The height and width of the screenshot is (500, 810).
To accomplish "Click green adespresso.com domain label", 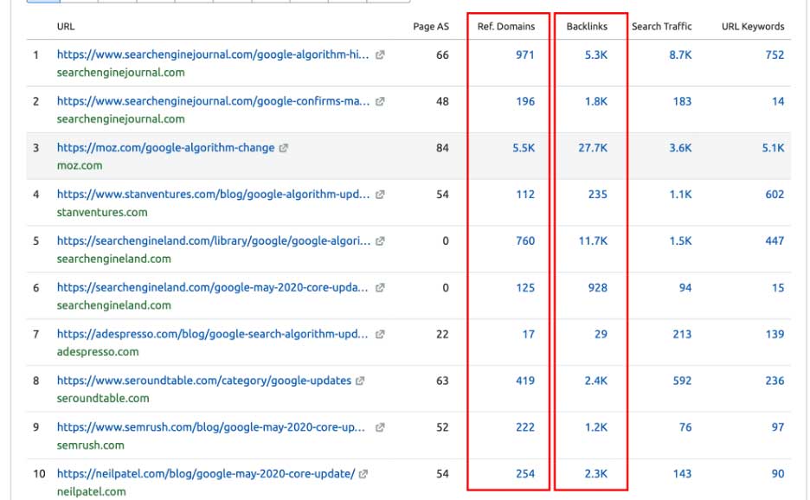I will (98, 352).
